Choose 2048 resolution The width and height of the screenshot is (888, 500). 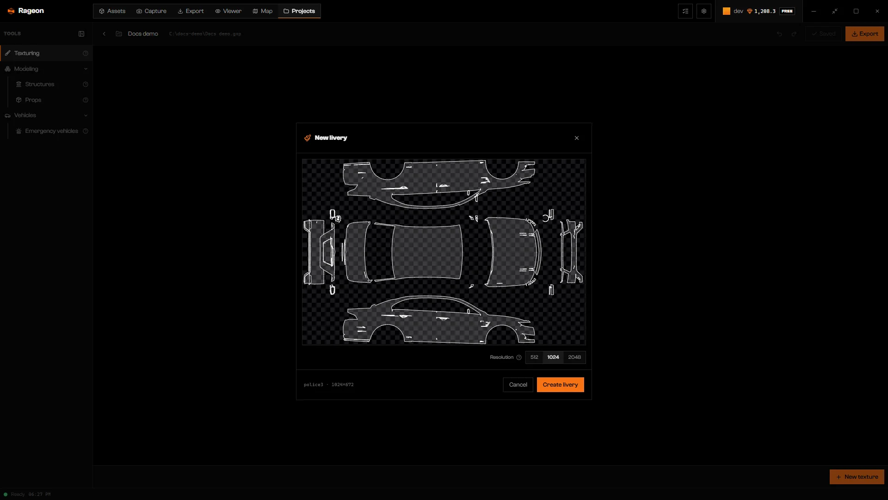[x=574, y=357]
